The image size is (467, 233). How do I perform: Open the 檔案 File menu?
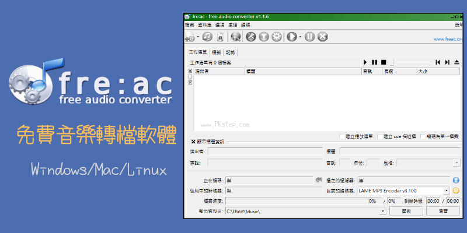(189, 25)
